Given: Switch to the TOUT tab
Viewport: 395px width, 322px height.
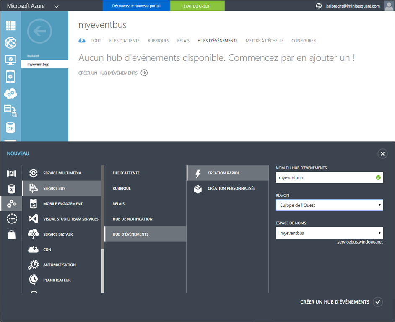Looking at the screenshot, I should (96, 41).
